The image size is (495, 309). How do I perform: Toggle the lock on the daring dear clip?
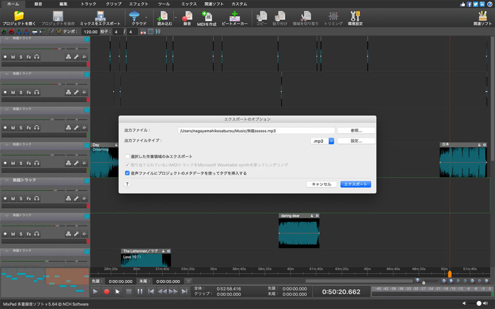click(x=312, y=216)
